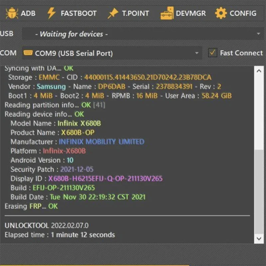Image resolution: width=266 pixels, height=266 pixels.
Task: Click the CONFIG gear icon
Action: pyautogui.click(x=221, y=13)
